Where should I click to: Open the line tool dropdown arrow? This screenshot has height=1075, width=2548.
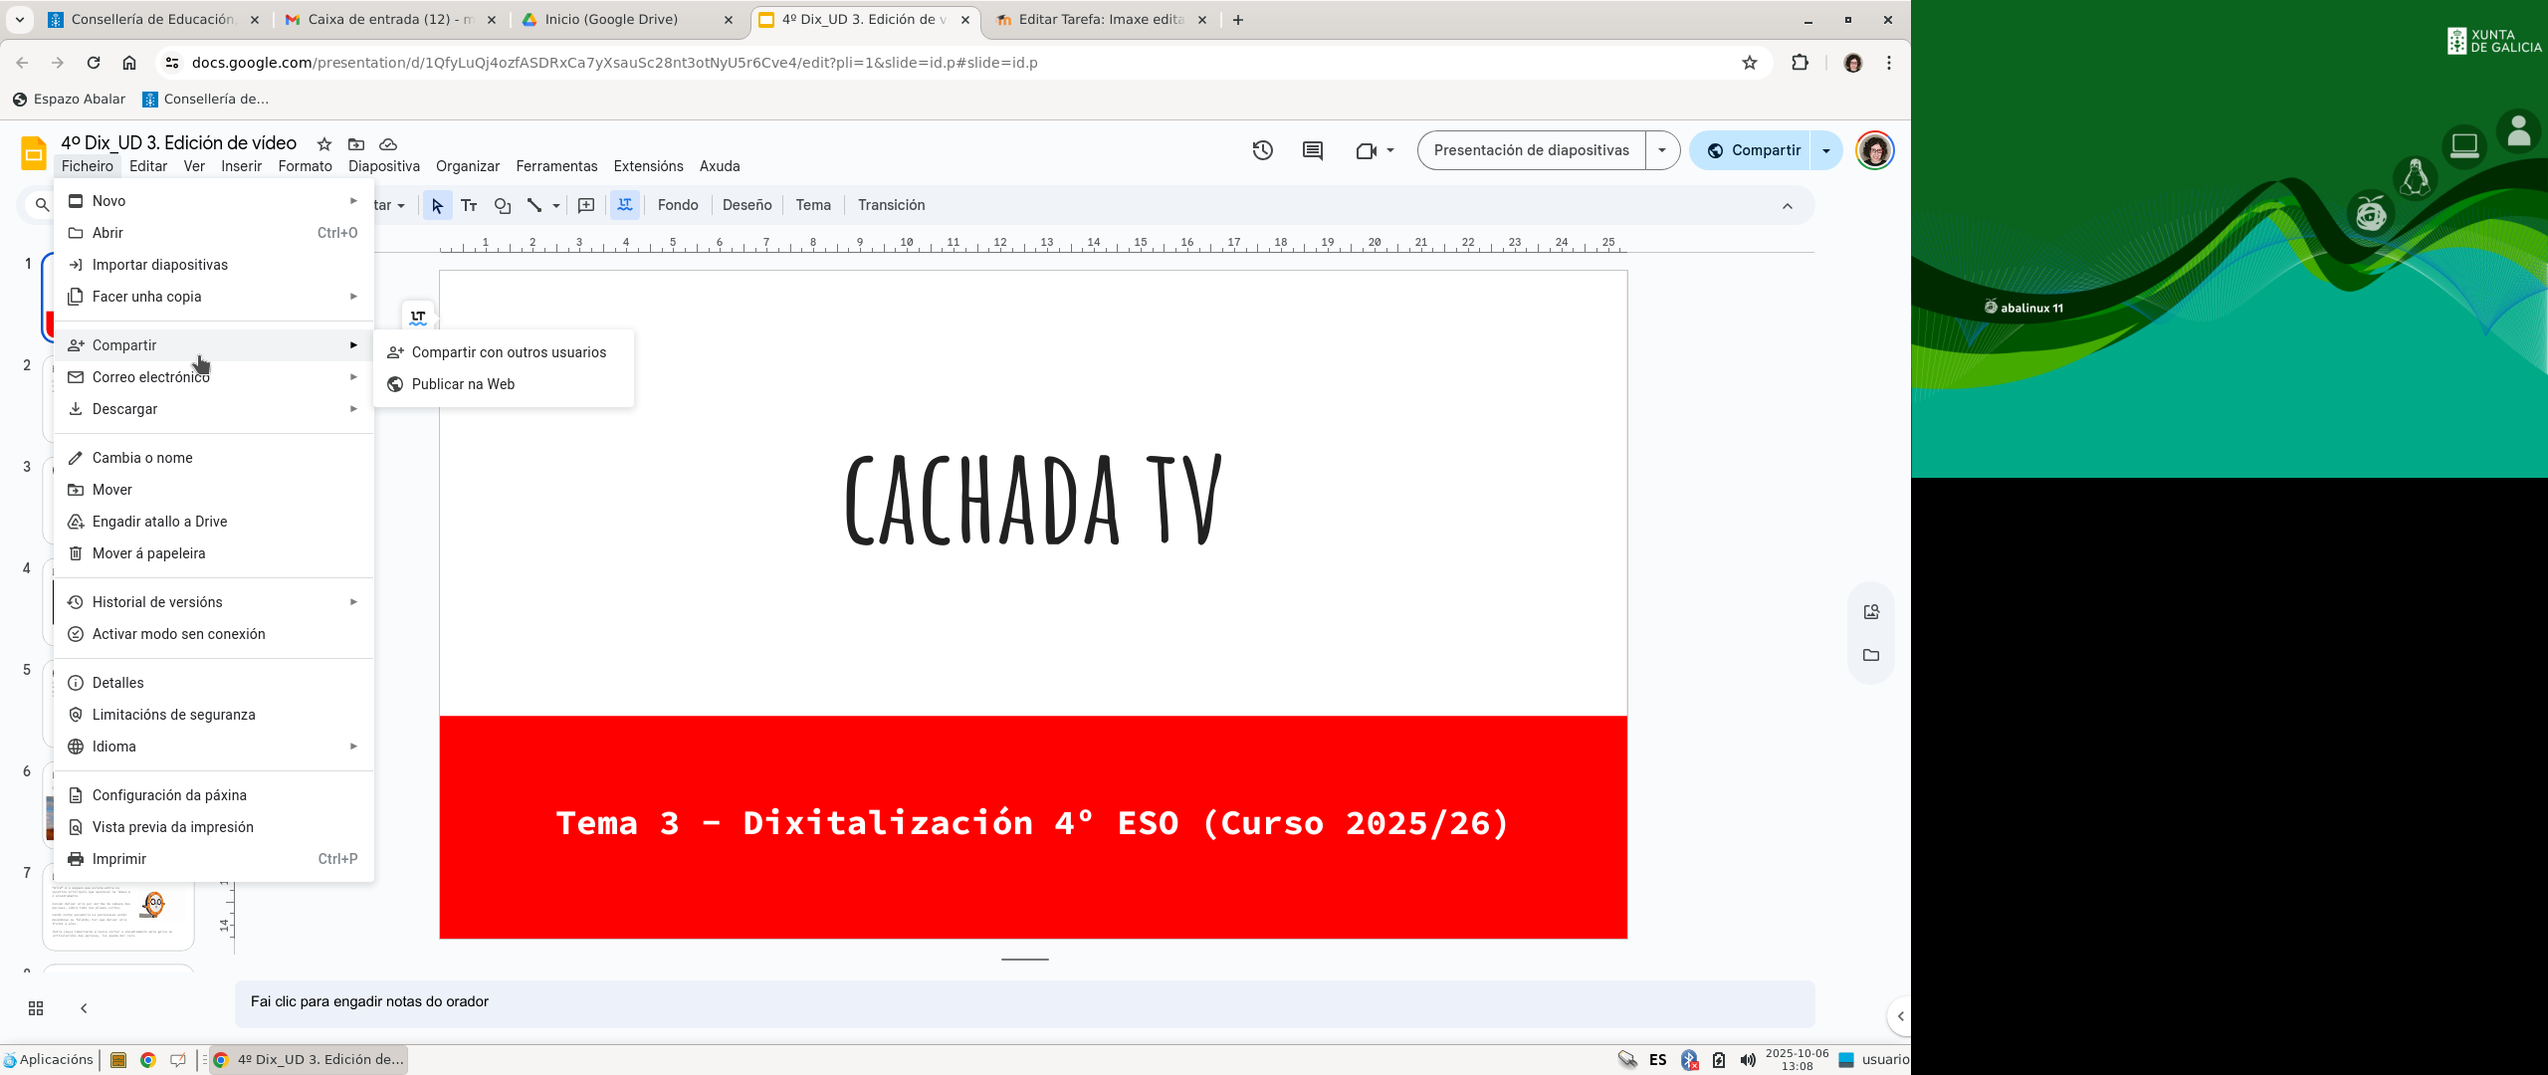(x=556, y=205)
